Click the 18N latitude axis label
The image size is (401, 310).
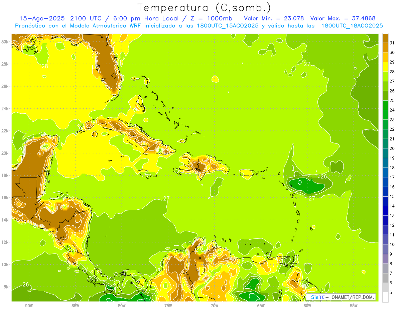pos(5,175)
